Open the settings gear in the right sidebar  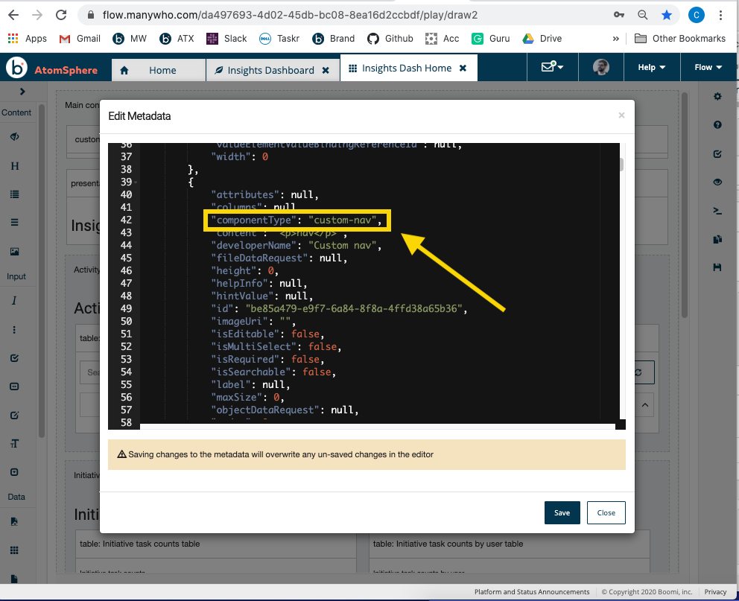717,96
